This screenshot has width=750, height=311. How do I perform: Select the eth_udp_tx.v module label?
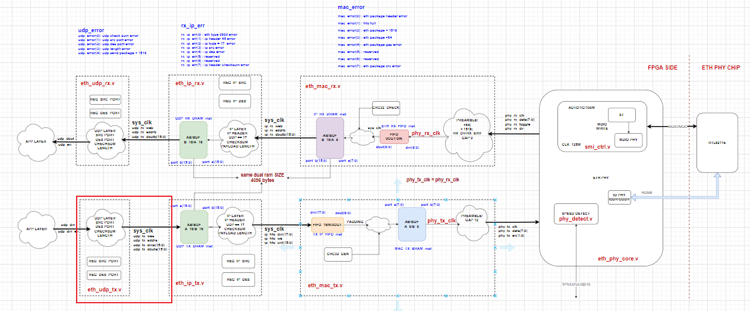(x=104, y=290)
